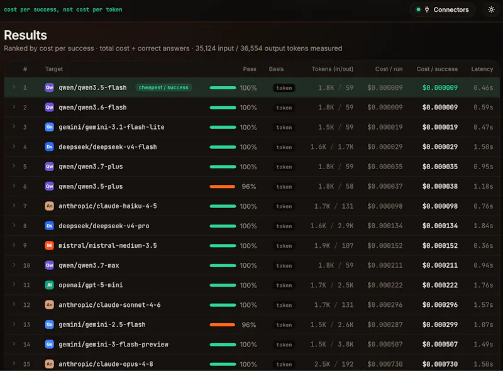Click the pass bar for qwen3.5-plus

223,187
